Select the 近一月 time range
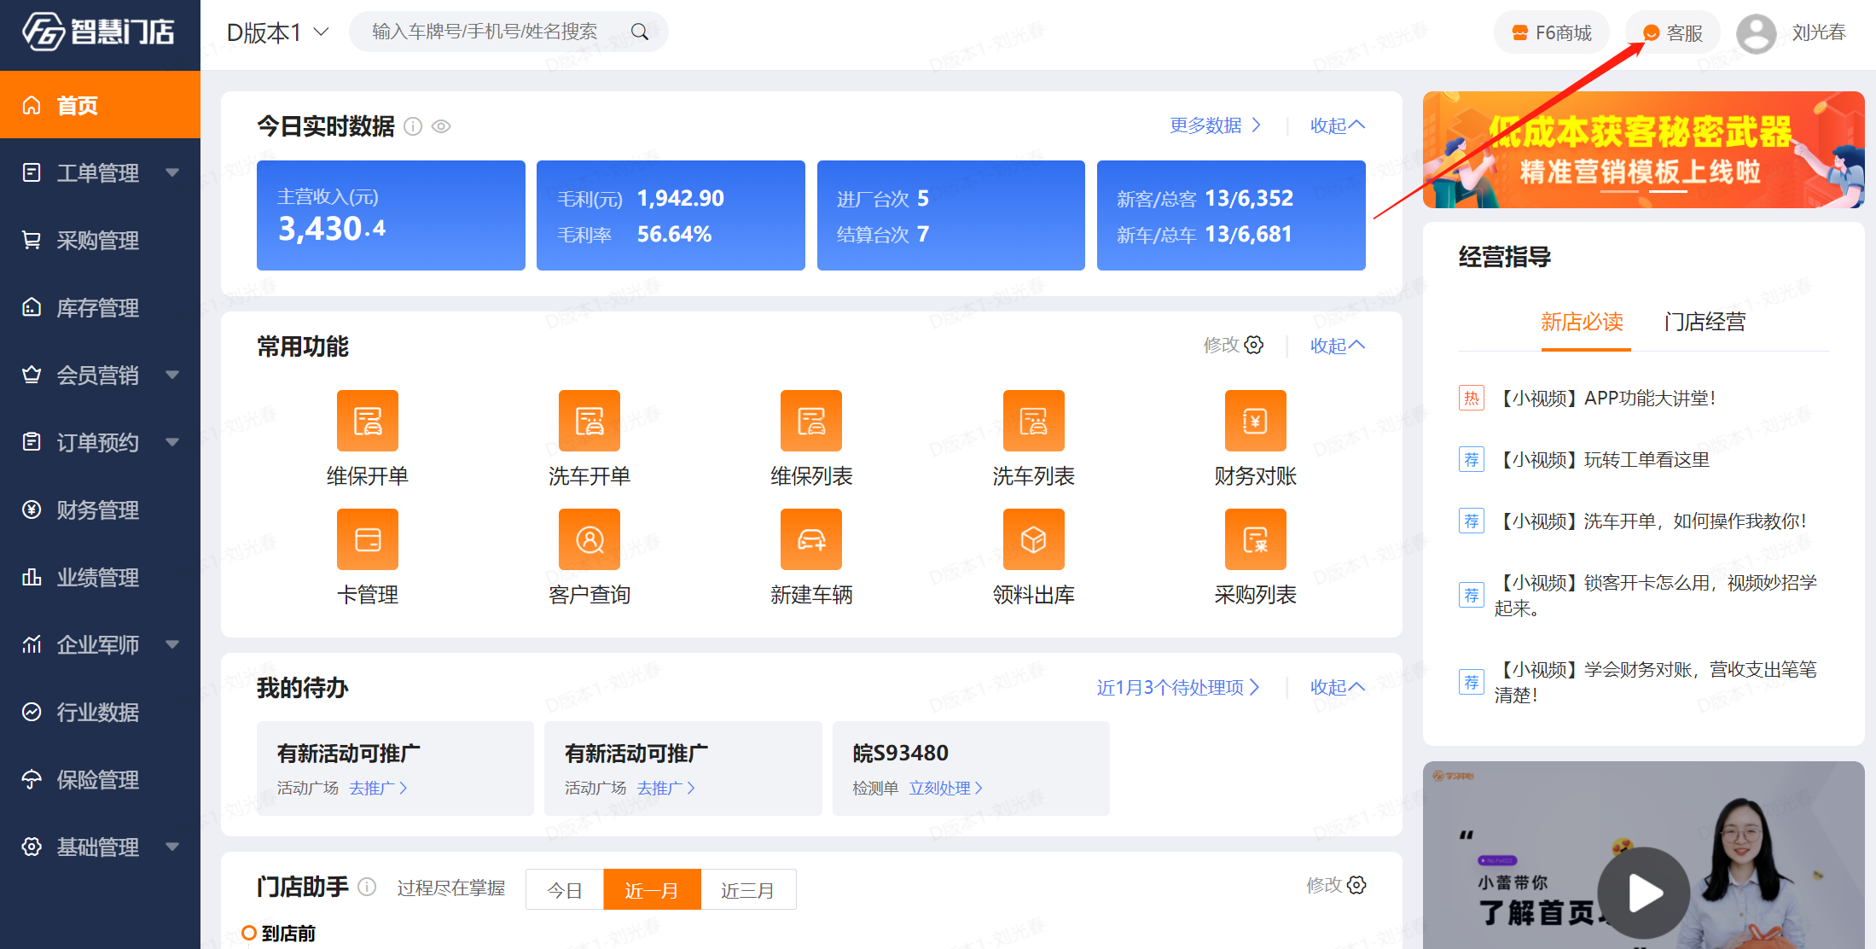Screen dimensions: 1876x949 (x=652, y=890)
